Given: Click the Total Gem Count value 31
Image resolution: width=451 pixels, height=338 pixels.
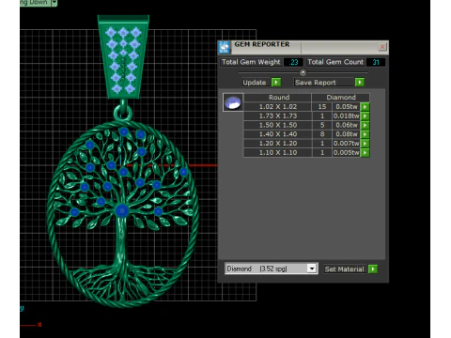Looking at the screenshot, I should pyautogui.click(x=376, y=62).
